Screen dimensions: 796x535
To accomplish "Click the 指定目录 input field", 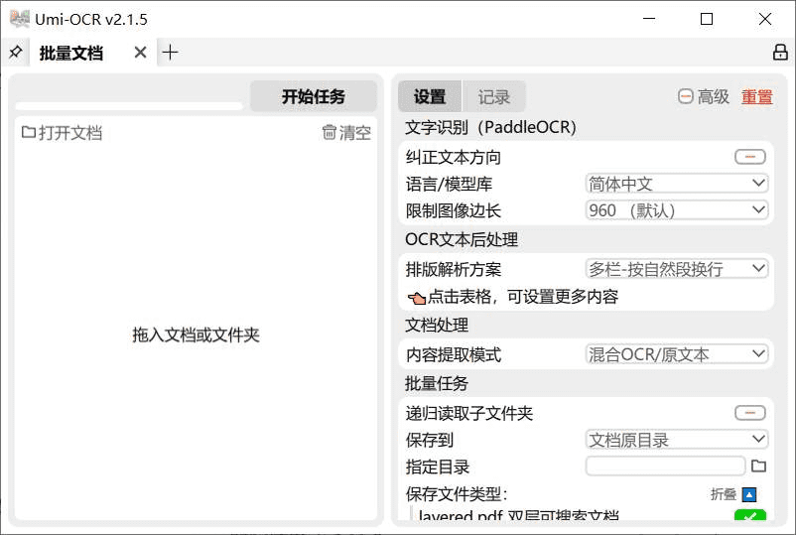I will (666, 466).
